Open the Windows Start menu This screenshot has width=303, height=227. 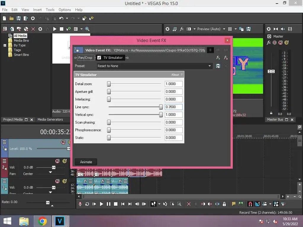pos(7,221)
